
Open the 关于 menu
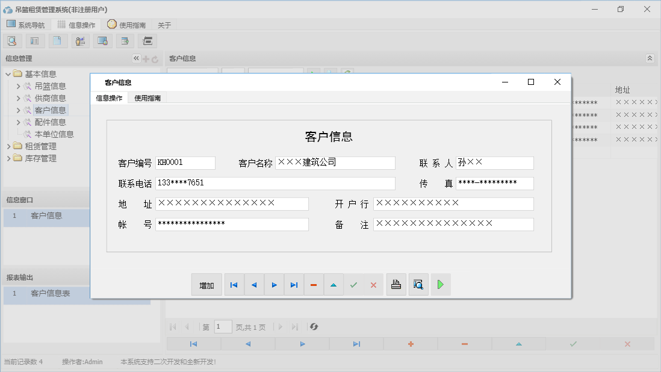point(164,25)
